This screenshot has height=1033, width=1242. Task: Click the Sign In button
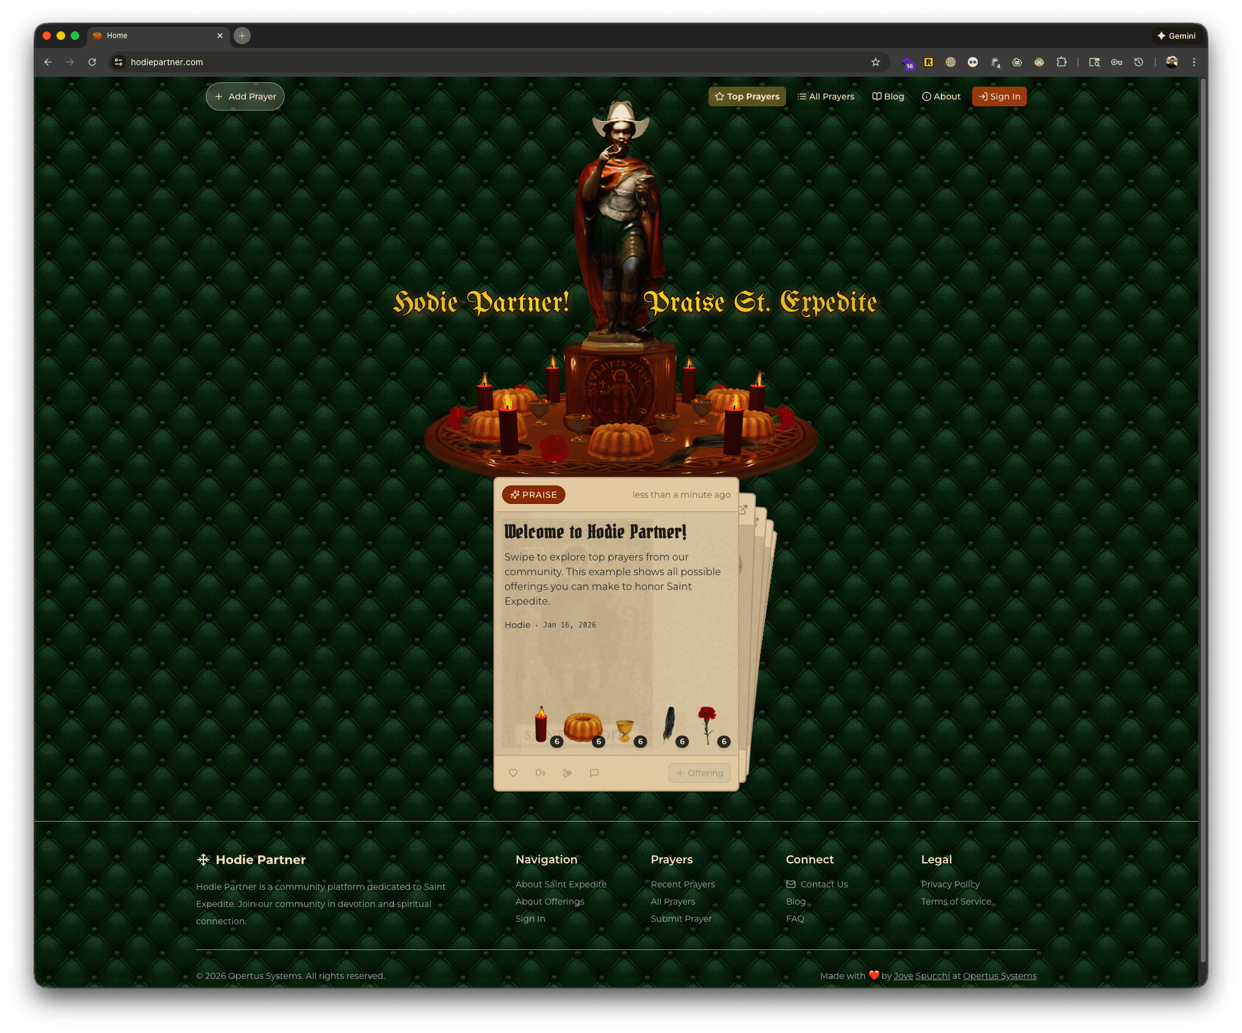click(x=999, y=96)
